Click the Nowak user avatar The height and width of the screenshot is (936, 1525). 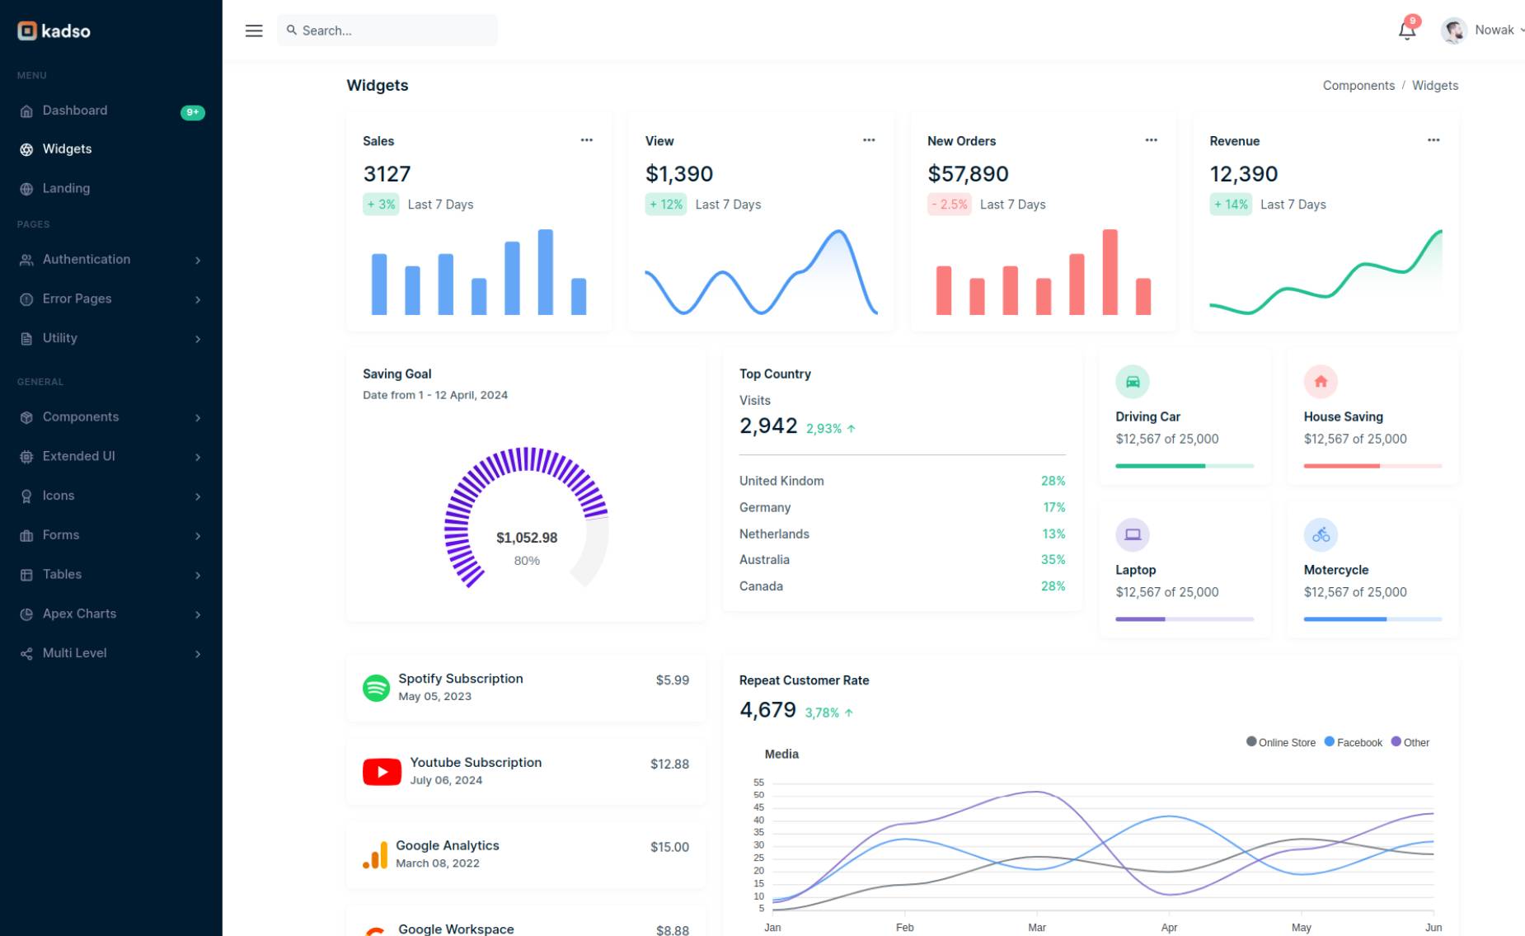[1453, 31]
